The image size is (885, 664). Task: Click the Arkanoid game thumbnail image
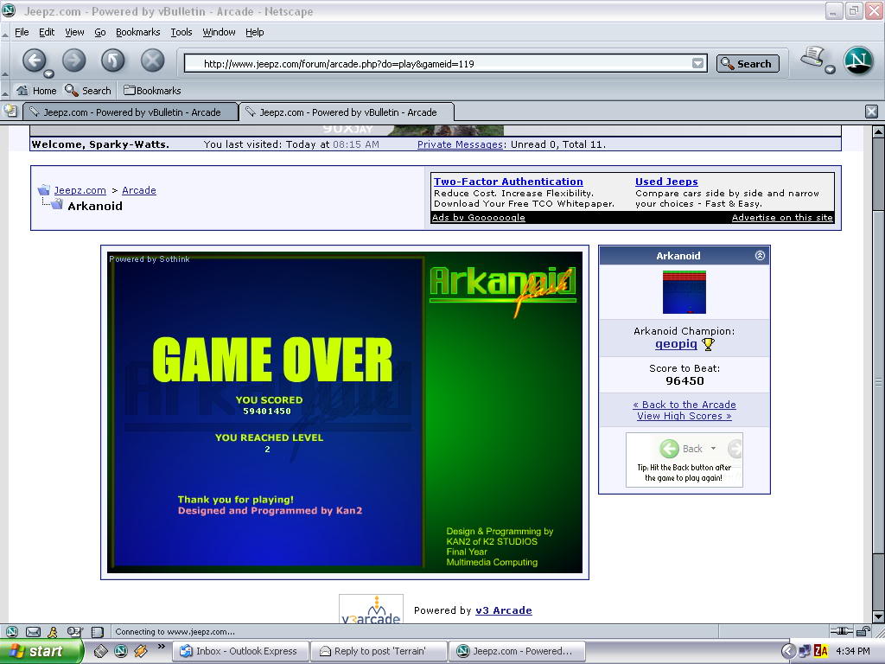(x=684, y=292)
